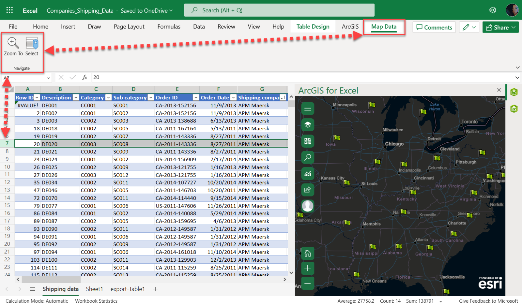Image resolution: width=522 pixels, height=305 pixels.
Task: Open the settings gear icon
Action: [493, 10]
